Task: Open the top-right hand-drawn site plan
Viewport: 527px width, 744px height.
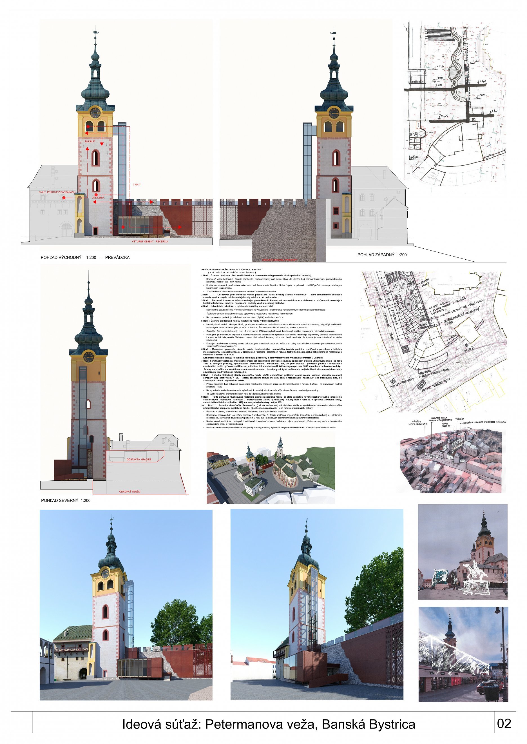Action: click(454, 104)
